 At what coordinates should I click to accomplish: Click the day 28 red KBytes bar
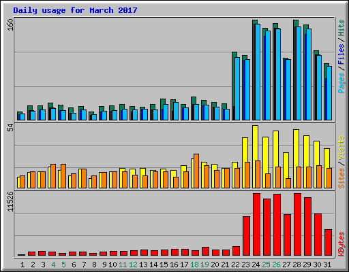[297, 224]
